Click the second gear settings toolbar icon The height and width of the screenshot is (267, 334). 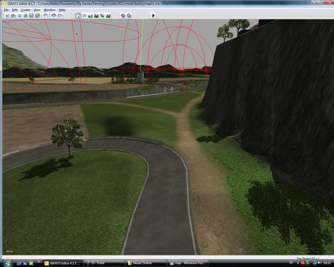pos(129,16)
